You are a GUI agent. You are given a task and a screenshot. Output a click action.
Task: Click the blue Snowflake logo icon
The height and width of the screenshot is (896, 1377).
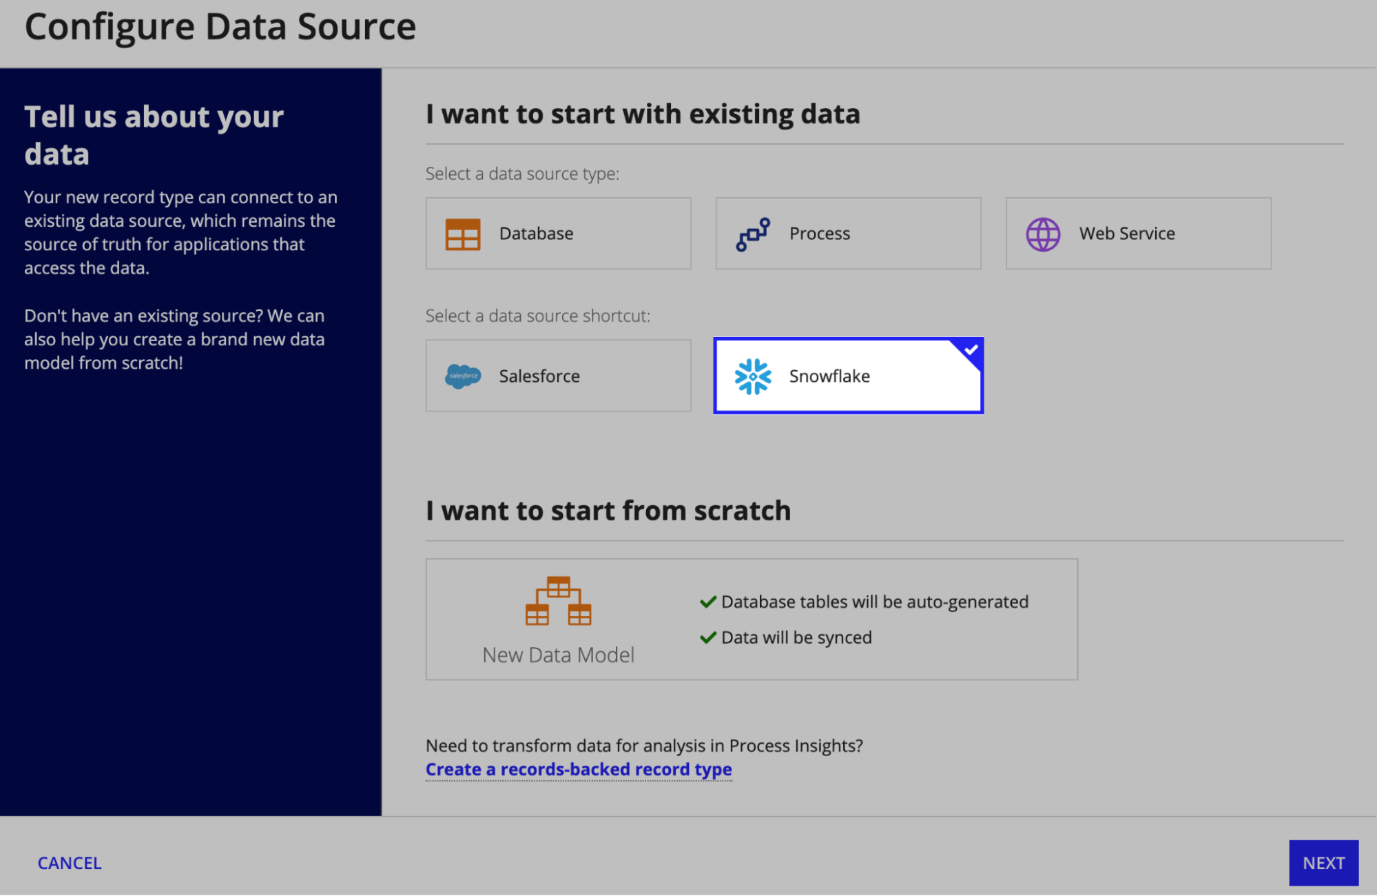pos(753,376)
